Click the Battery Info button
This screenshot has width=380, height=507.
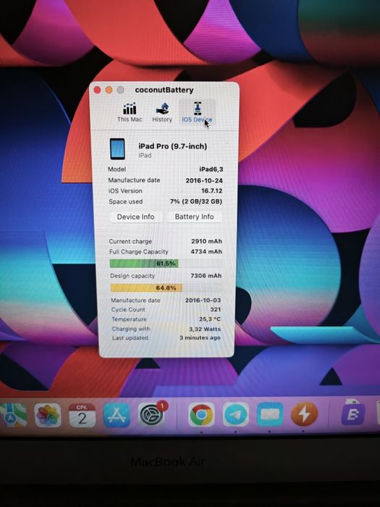coord(194,217)
